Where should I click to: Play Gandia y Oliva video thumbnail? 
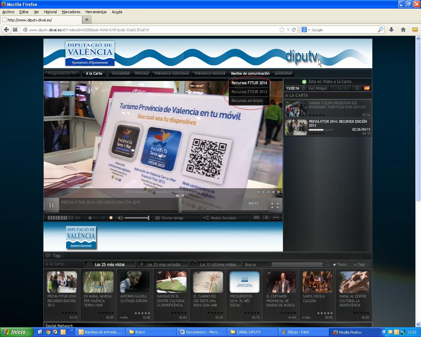(296, 109)
